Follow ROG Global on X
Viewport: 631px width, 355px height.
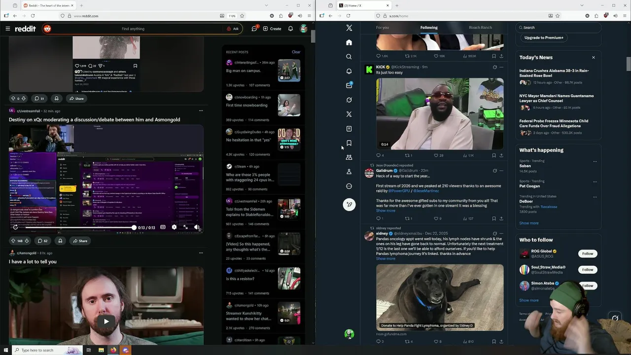coord(588,253)
